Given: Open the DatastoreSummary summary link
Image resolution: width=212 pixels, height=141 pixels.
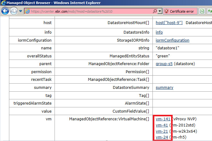Looking at the screenshot, I should pyautogui.click(x=164, y=87).
